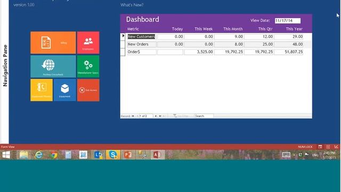The width and height of the screenshot is (341, 192).
Task: Open Skype from the taskbar
Action: (113, 155)
